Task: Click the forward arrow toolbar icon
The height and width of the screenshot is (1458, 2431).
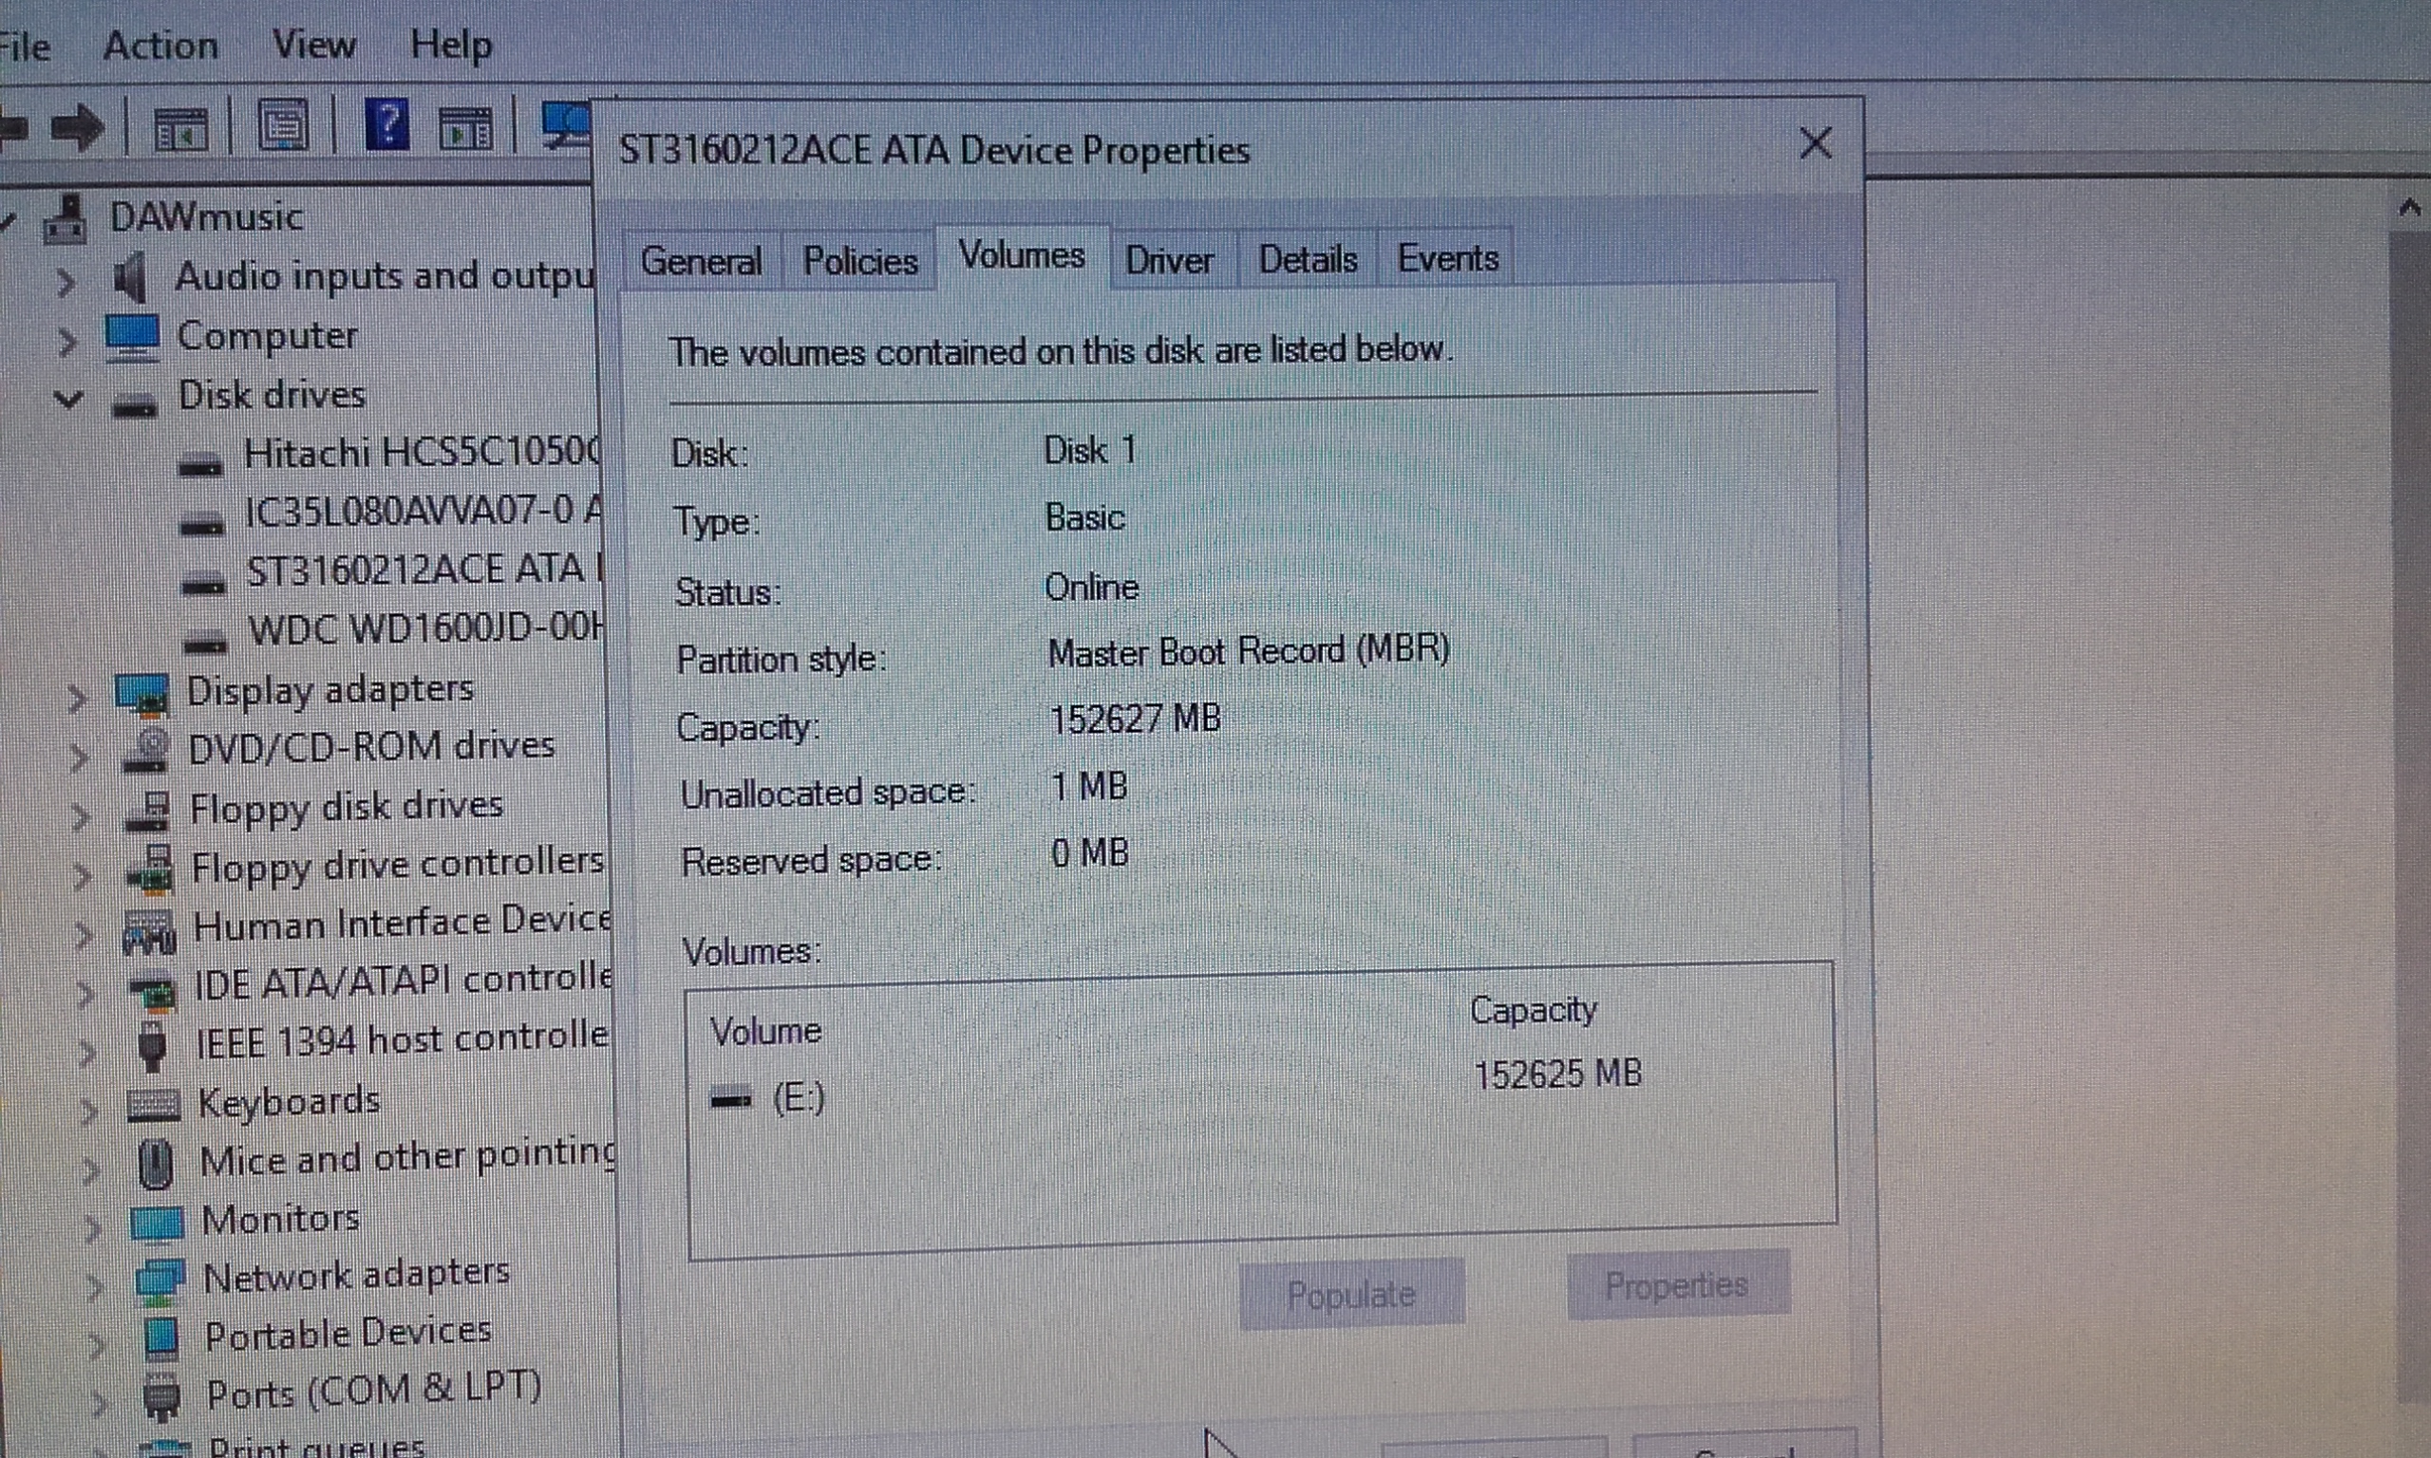Action: [79, 127]
